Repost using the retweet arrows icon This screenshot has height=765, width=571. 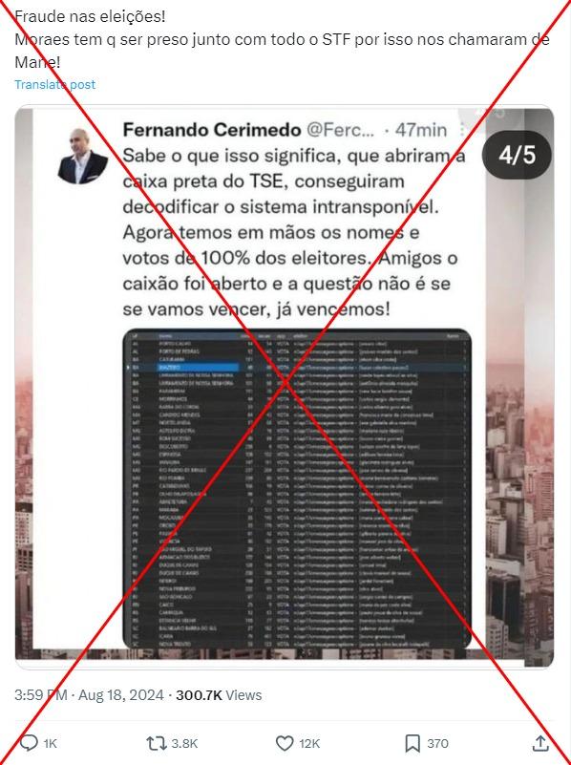click(157, 743)
